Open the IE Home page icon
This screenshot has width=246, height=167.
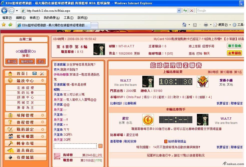[x=184, y=25]
